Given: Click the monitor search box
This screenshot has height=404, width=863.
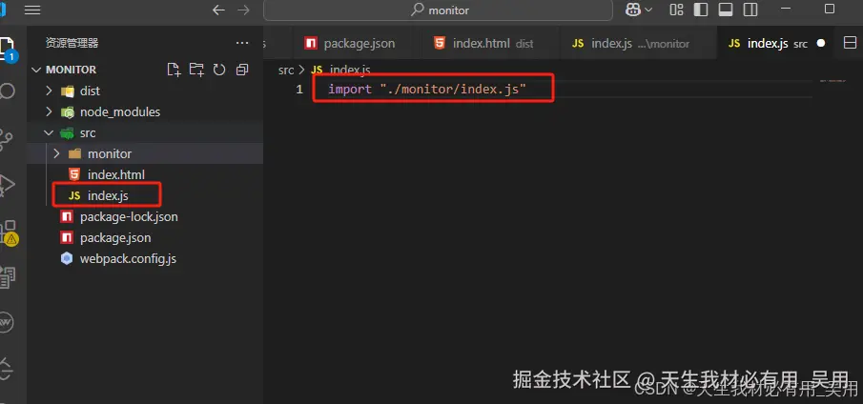Looking at the screenshot, I should click(438, 10).
